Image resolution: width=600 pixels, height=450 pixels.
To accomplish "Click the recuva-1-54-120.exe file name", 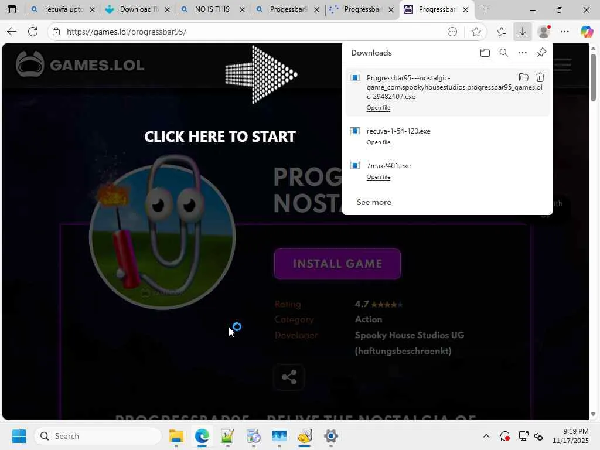I will [398, 131].
